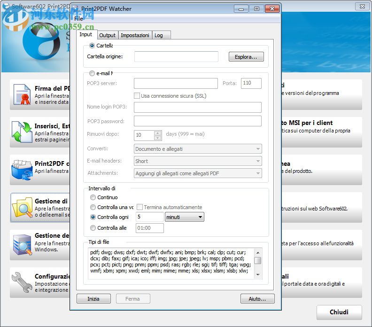Select the Cartella radio button
The width and height of the screenshot is (372, 327).
click(92, 46)
